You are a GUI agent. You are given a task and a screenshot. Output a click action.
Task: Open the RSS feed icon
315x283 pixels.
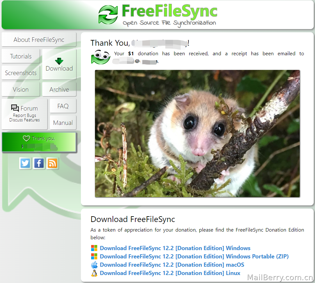[52, 163]
